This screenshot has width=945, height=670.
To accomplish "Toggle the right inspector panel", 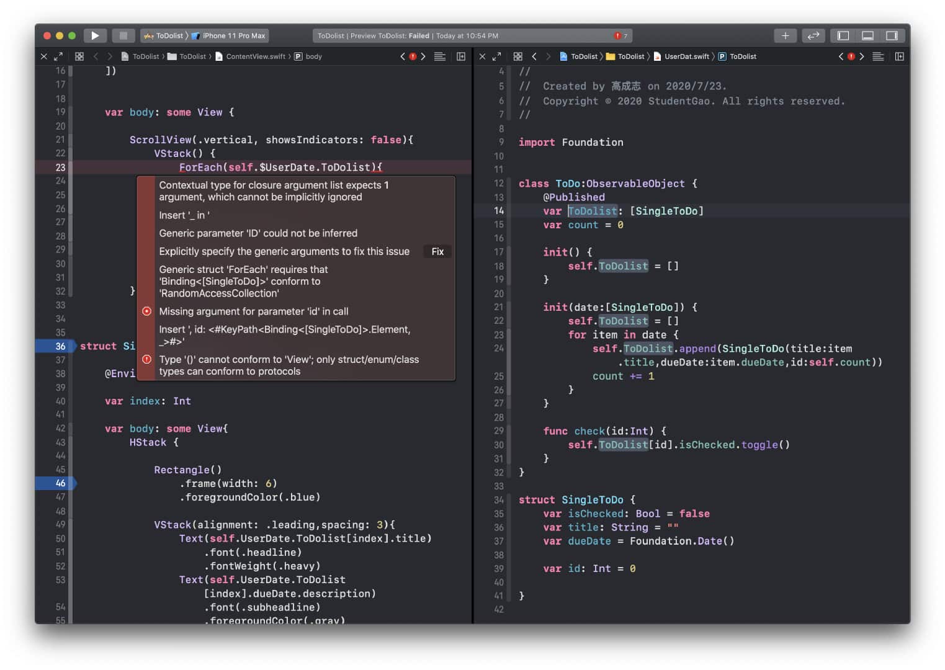I will tap(892, 36).
